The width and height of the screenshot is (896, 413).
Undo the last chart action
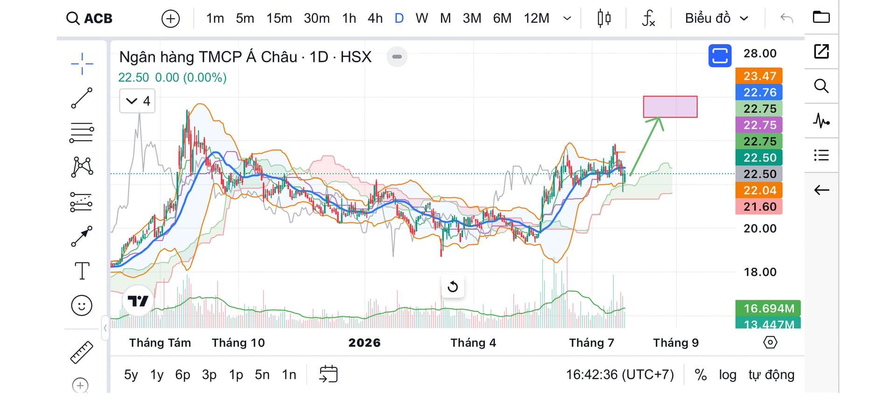[787, 19]
